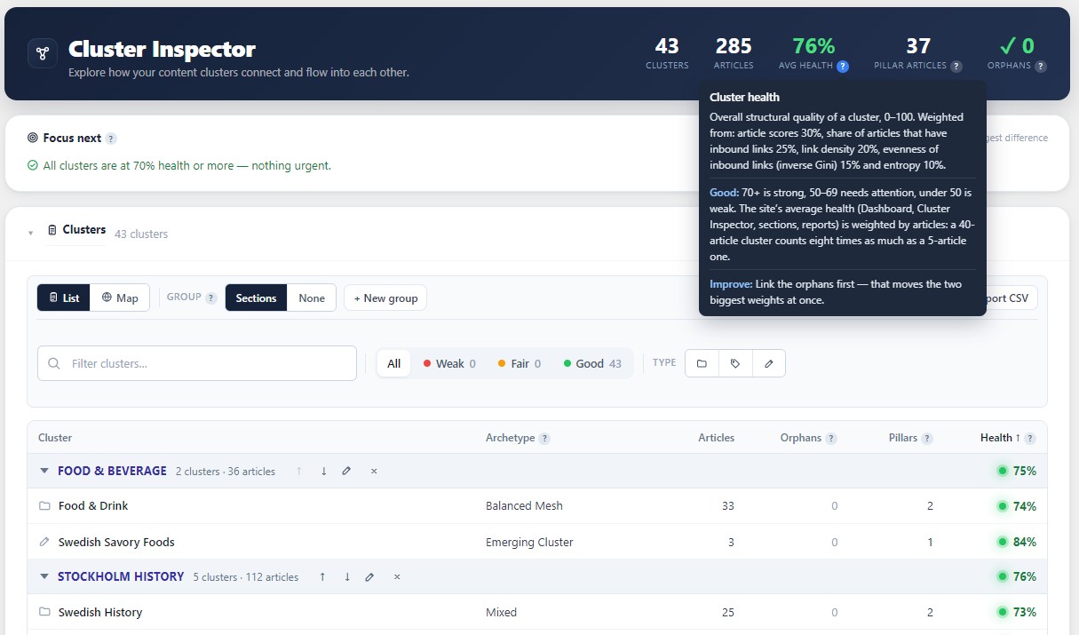Move Stockholm History section down
The image size is (1079, 635).
coord(347,577)
